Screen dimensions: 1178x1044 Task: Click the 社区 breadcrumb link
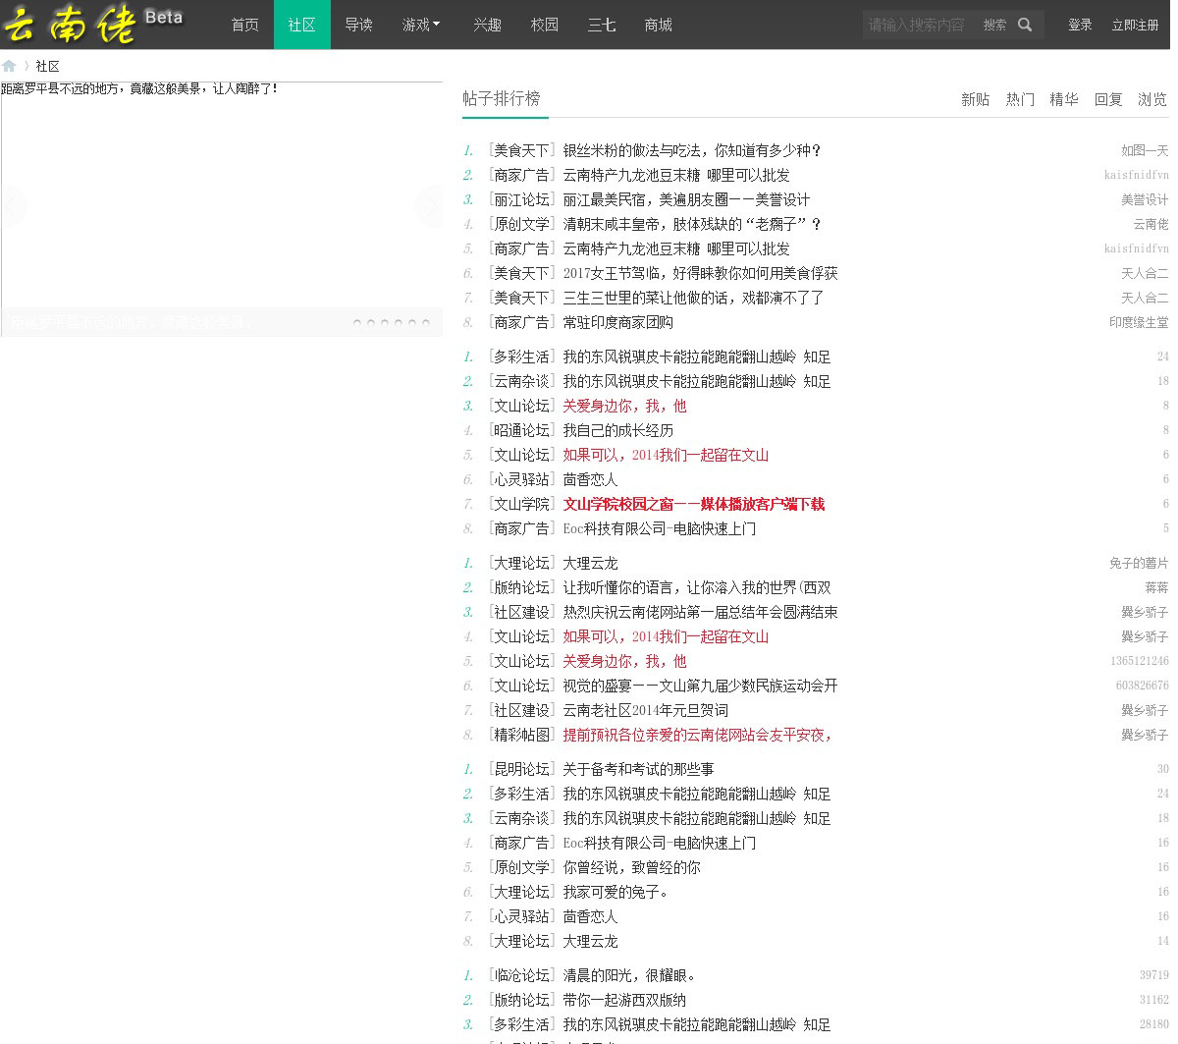[x=47, y=66]
